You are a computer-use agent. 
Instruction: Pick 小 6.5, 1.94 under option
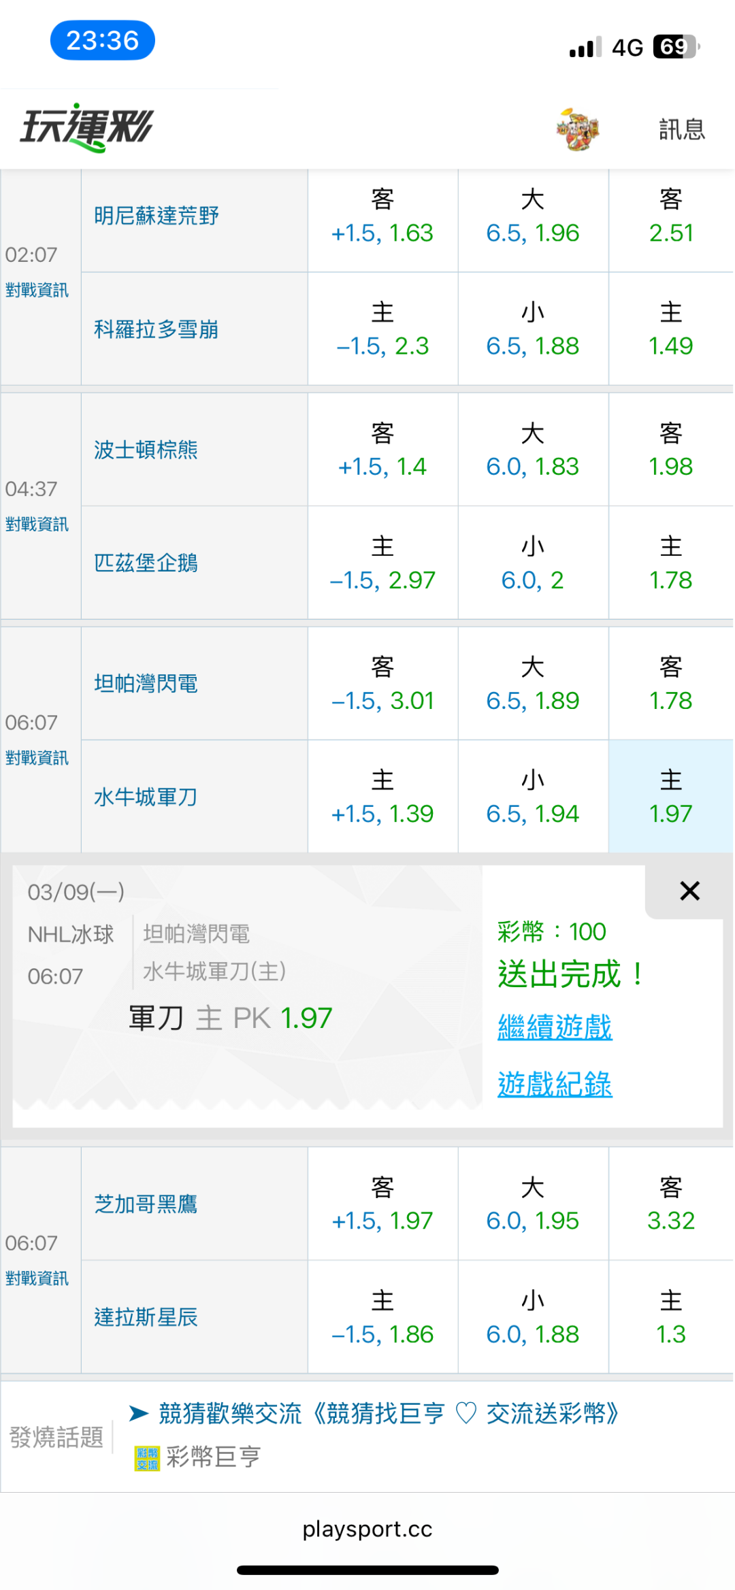(x=533, y=797)
